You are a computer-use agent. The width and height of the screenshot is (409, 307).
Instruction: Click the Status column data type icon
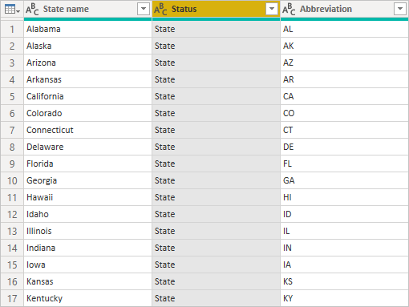160,10
